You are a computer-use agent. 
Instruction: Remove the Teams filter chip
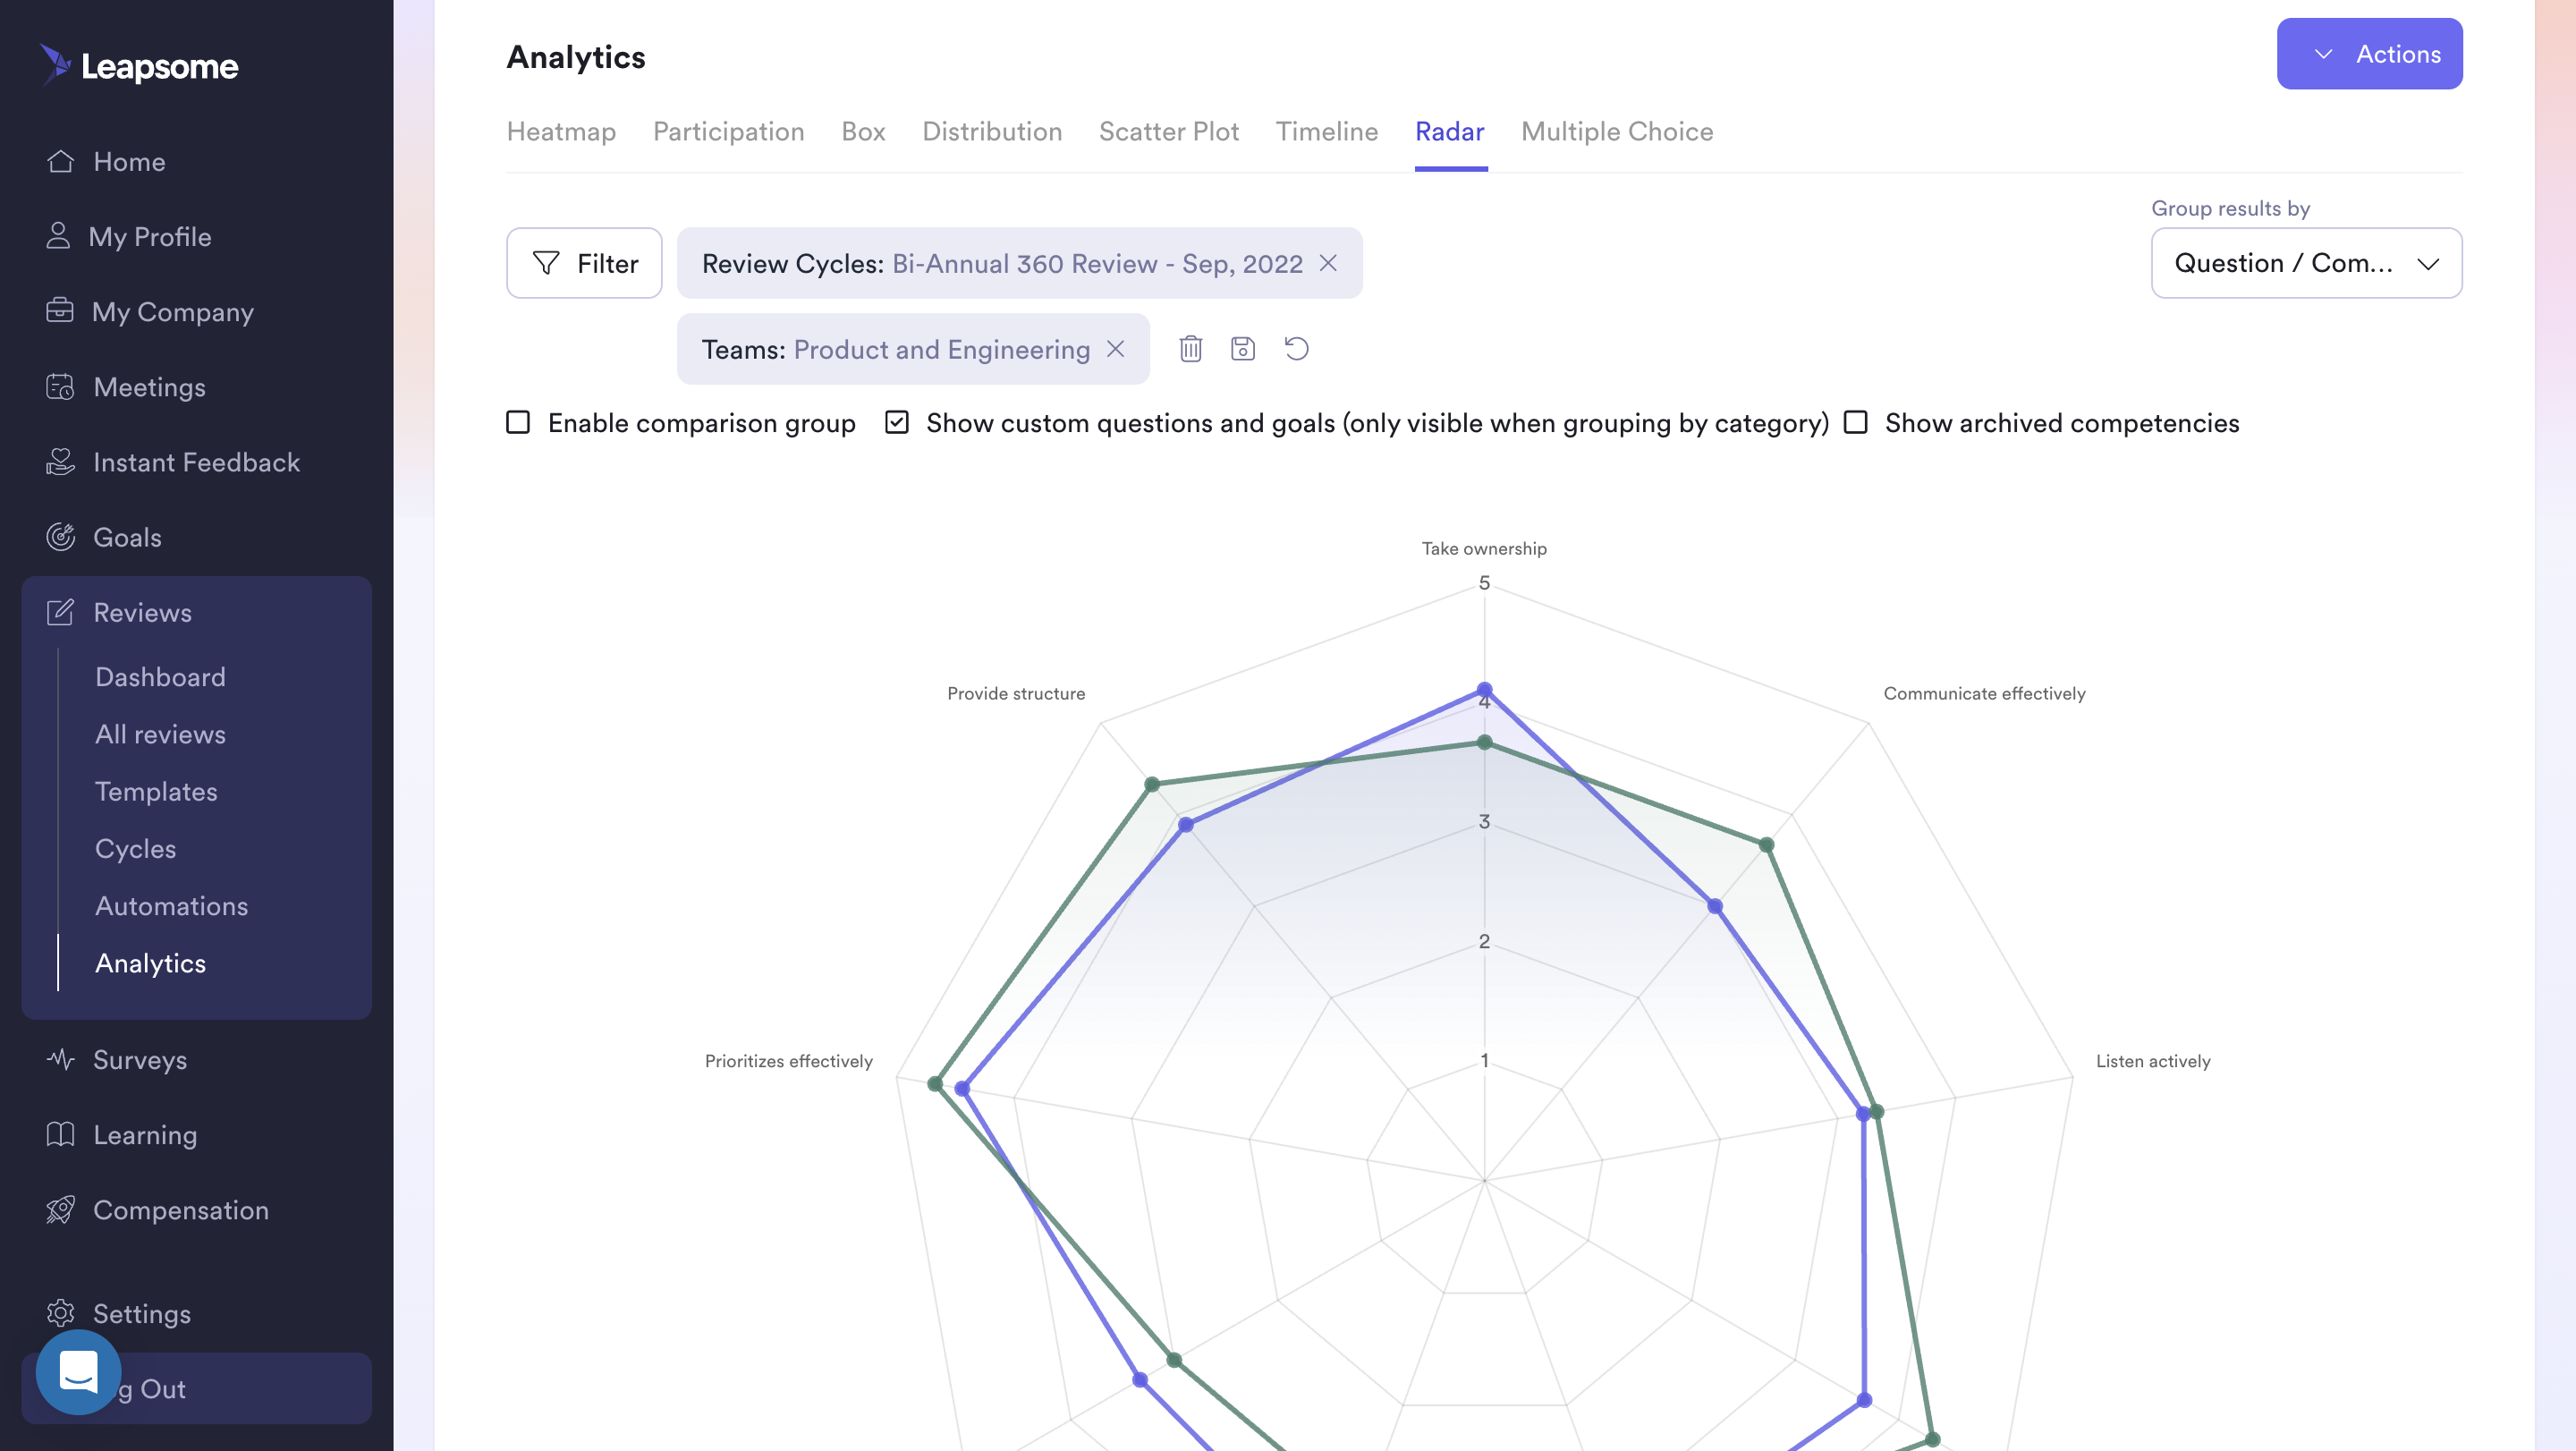[x=1115, y=349]
